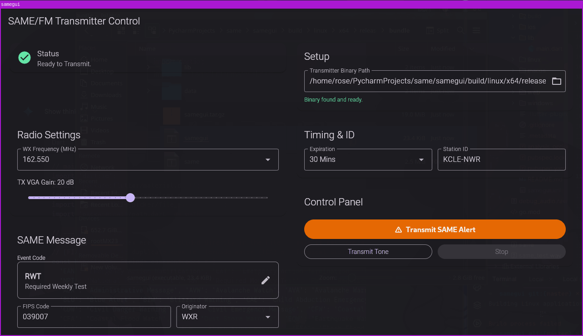Expand the Expiration dropdown showing 30 Mins
The width and height of the screenshot is (583, 336).
[421, 160]
